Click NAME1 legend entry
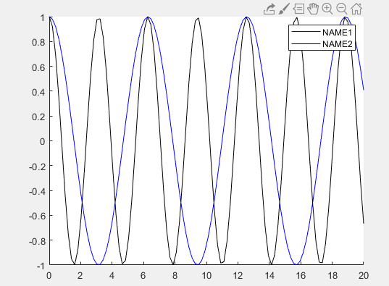 coord(322,32)
